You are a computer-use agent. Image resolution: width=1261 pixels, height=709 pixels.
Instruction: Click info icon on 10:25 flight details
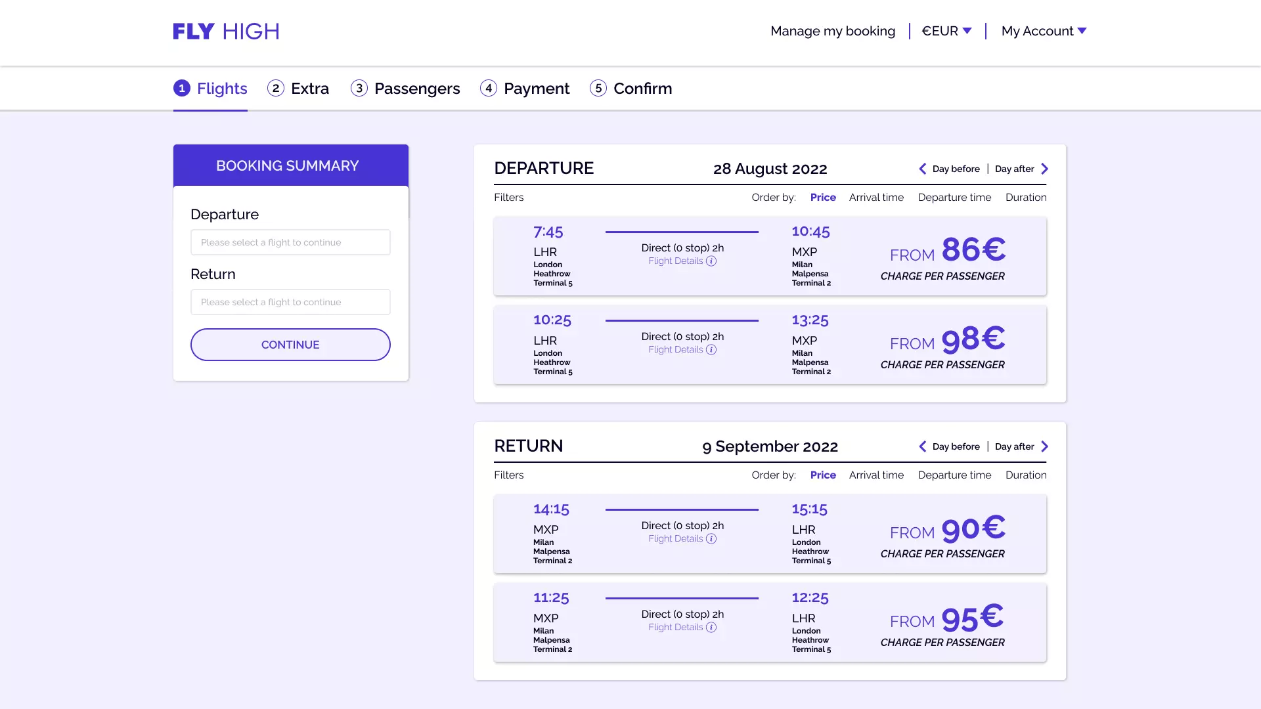pyautogui.click(x=711, y=350)
